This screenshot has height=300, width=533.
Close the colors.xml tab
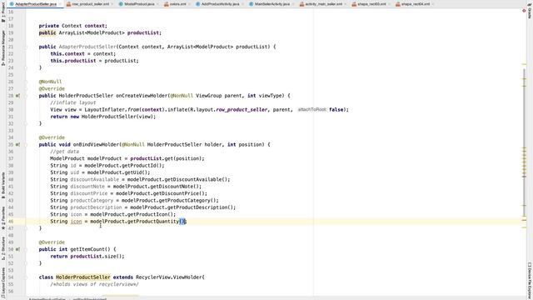[190, 4]
